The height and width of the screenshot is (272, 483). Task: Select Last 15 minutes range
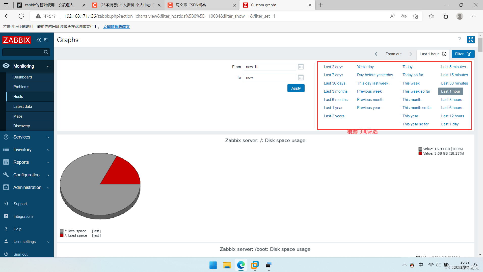454,75
